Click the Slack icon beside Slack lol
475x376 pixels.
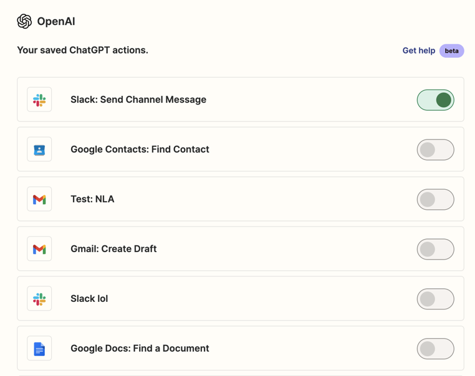39,299
